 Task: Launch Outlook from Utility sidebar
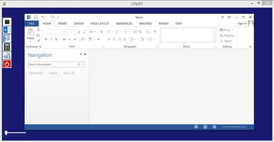click(x=7, y=30)
